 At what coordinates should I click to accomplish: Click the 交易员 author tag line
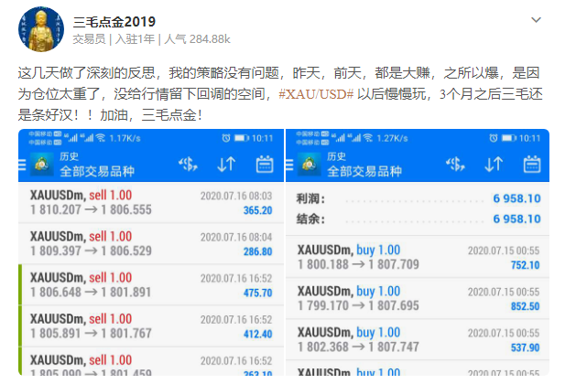coord(89,39)
